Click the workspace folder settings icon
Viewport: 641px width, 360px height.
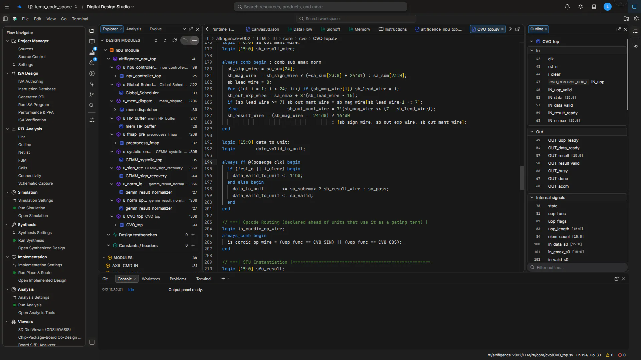coord(626,19)
